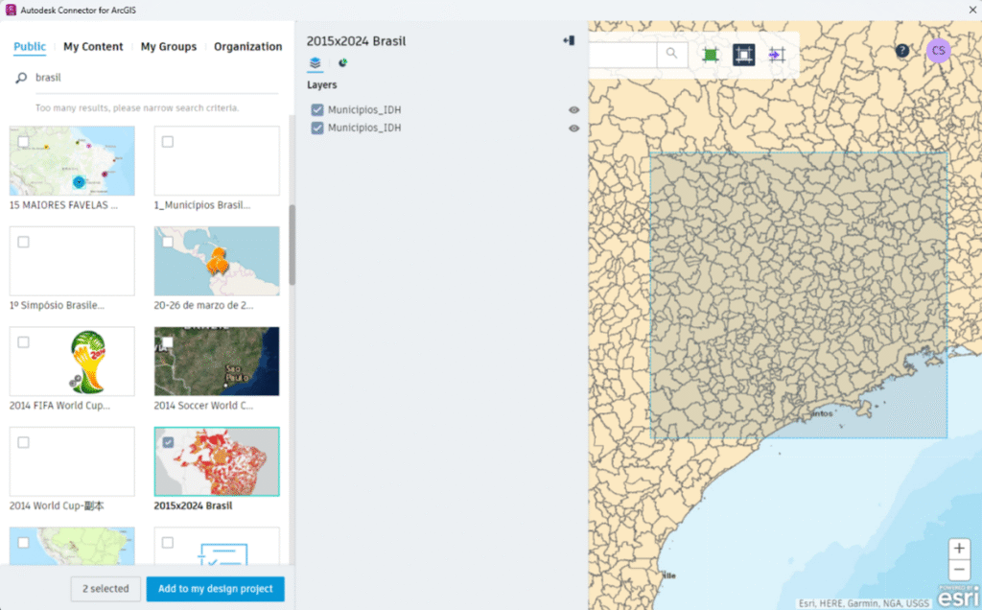This screenshot has width=982, height=610.
Task: Toggle visibility eye of first Municipios_IDH layer
Action: pos(573,109)
